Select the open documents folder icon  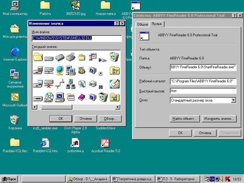tap(82, 57)
